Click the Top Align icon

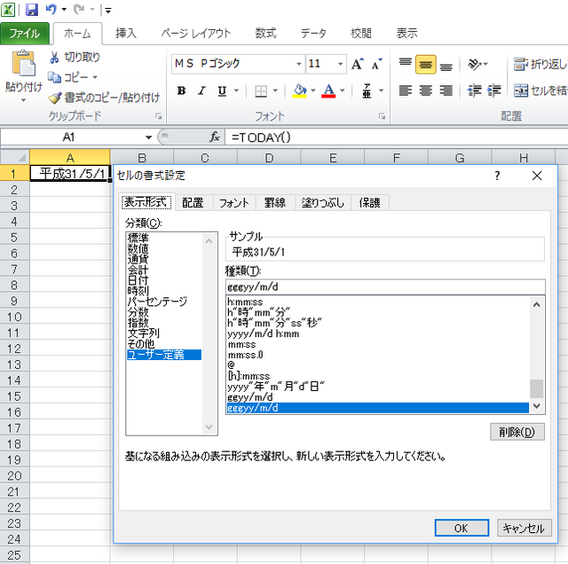pos(406,64)
